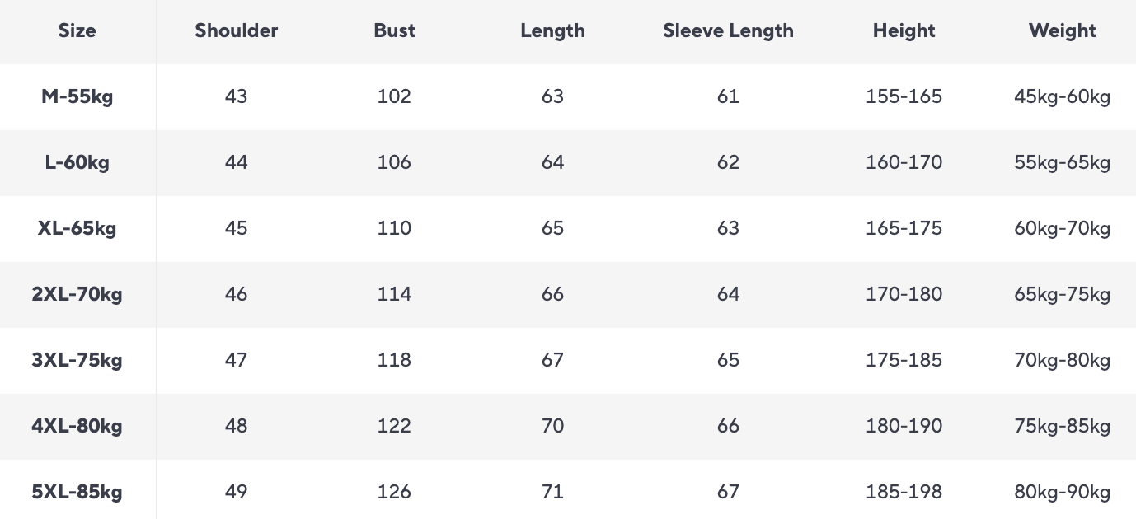This screenshot has height=519, width=1136.
Task: Click the Length column header
Action: [x=552, y=31]
